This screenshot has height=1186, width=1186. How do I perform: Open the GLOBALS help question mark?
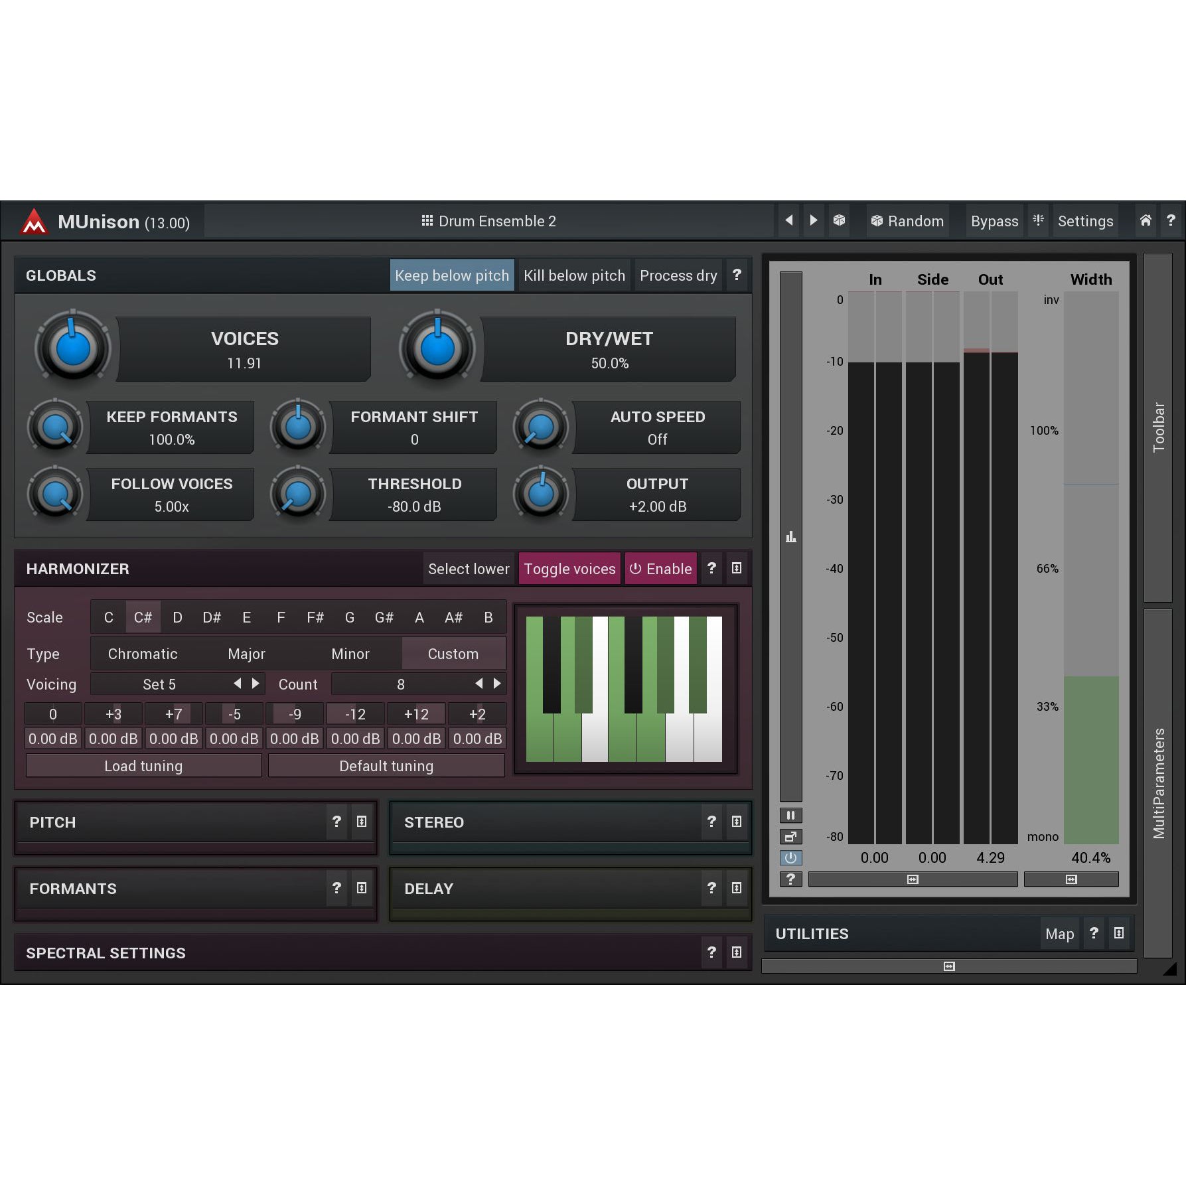[x=737, y=275]
